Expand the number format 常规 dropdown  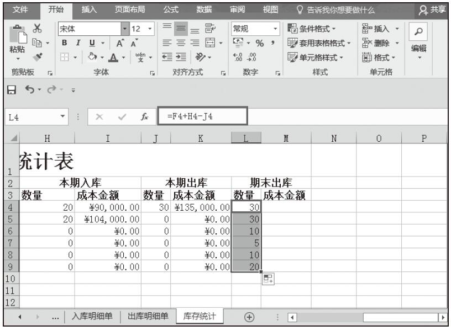click(x=276, y=28)
